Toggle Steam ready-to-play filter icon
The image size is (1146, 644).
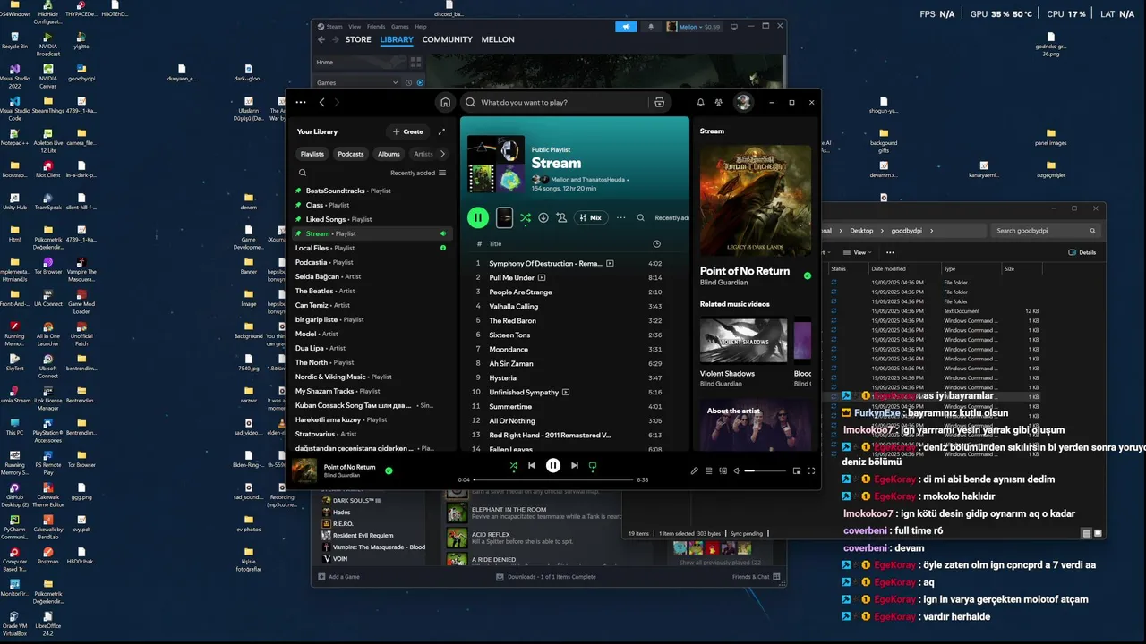click(419, 82)
